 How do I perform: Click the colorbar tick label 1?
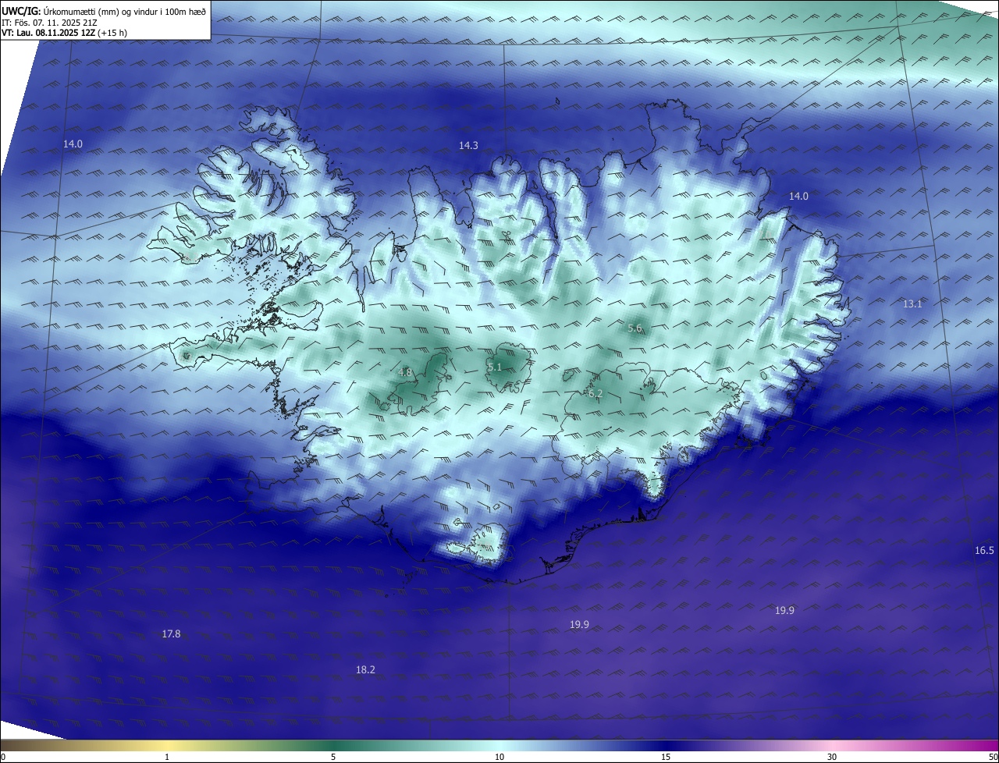coord(167,757)
